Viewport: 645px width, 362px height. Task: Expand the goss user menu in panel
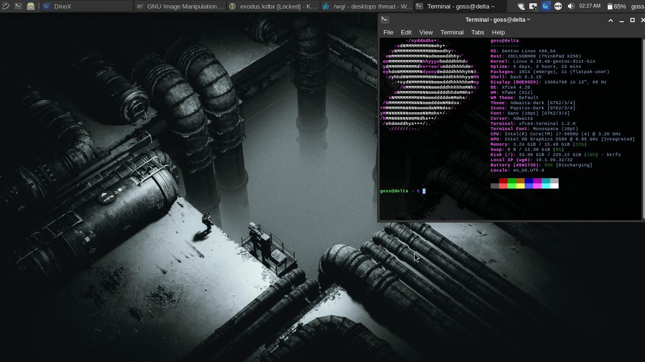pyautogui.click(x=637, y=6)
